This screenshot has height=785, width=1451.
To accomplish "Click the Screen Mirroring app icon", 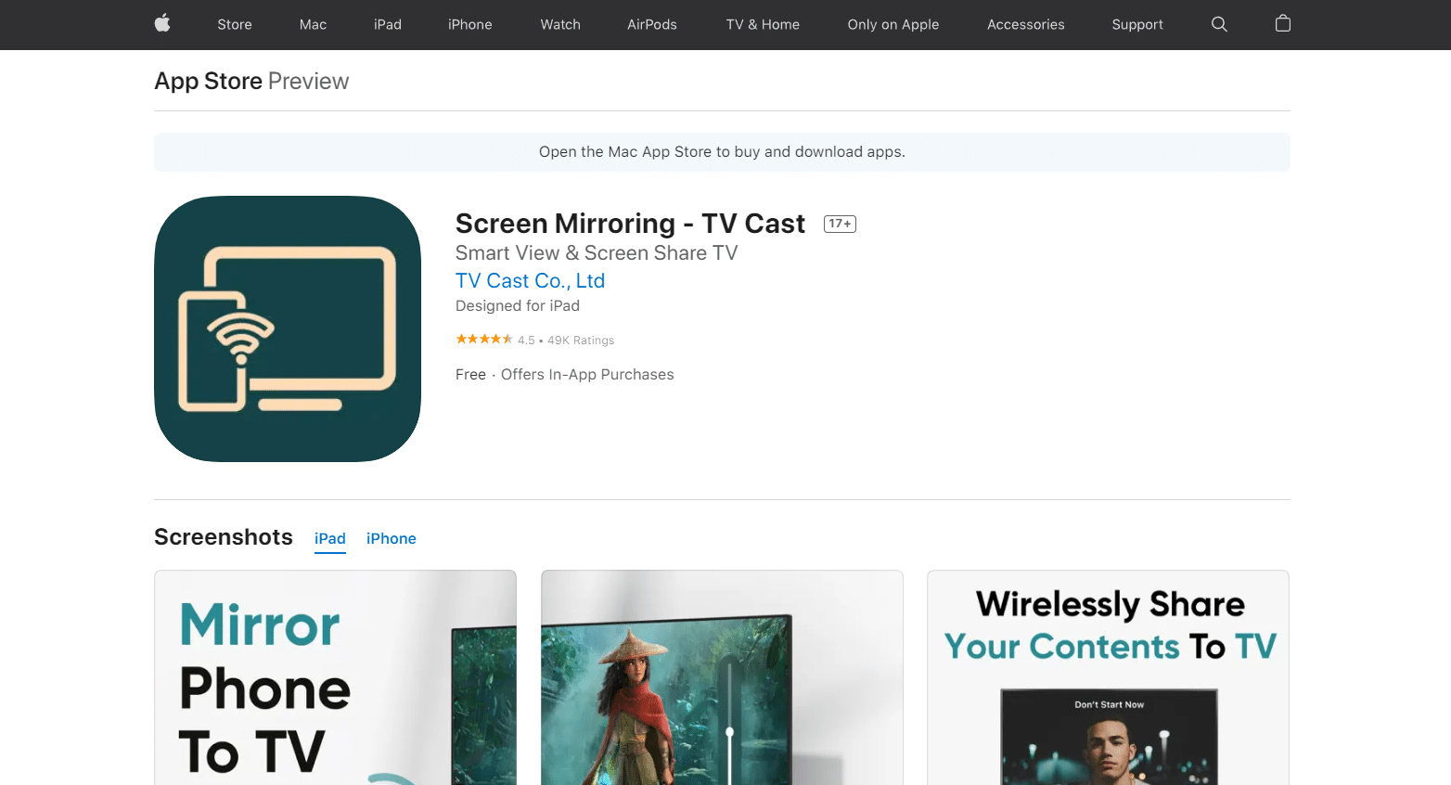I will pyautogui.click(x=288, y=328).
